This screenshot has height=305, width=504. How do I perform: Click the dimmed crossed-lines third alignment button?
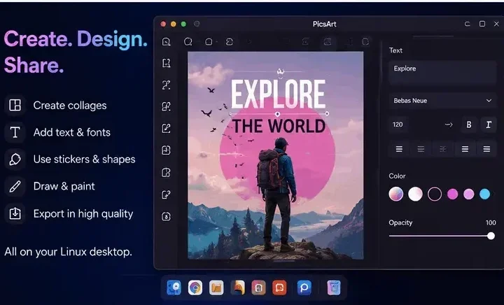442,149
